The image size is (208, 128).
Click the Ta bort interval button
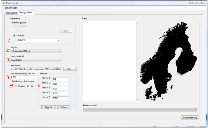[63, 107]
